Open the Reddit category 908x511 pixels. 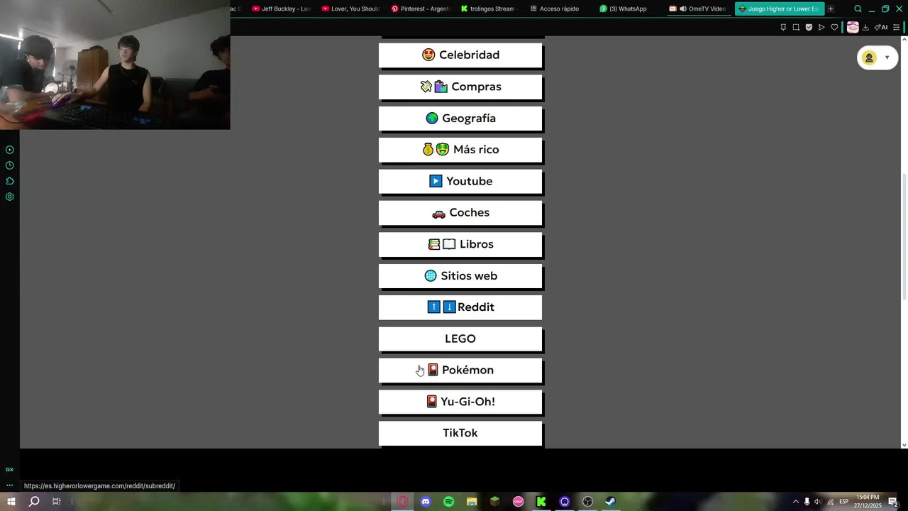pos(460,307)
